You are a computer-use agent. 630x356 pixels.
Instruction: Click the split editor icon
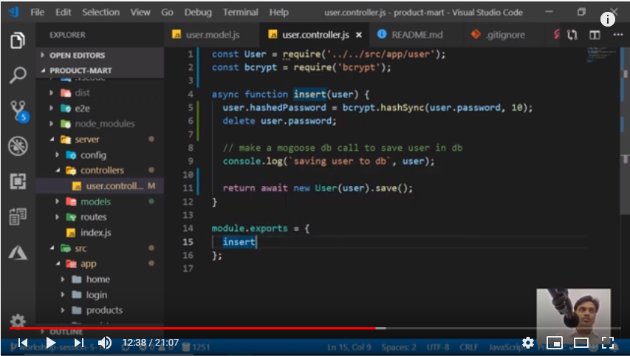tap(595, 35)
